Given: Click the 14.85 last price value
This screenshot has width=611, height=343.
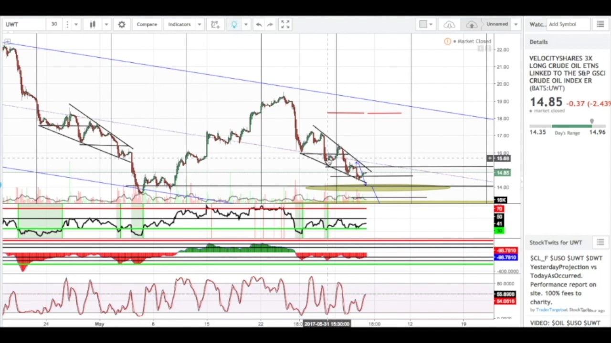Looking at the screenshot, I should tap(546, 102).
